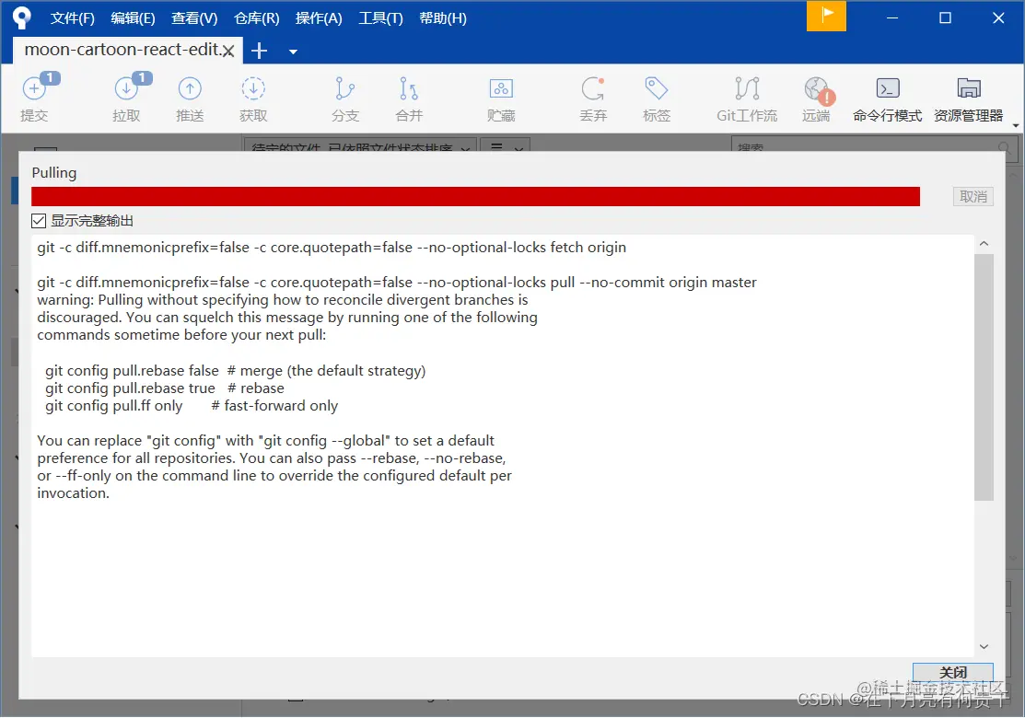Image resolution: width=1025 pixels, height=718 pixels.
Task: Open 命令行模式 (Terminal) from toolbar
Action: coord(887,98)
